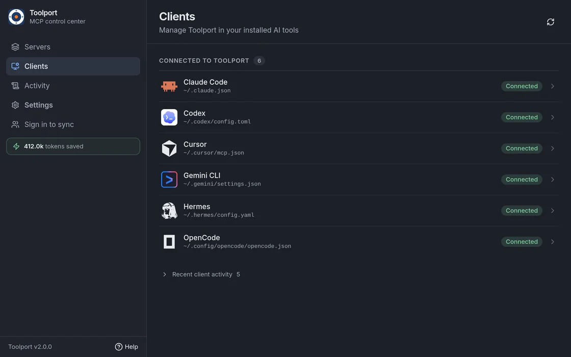
Task: Click Manage Toolport in installed AI tools text
Action: (x=229, y=30)
